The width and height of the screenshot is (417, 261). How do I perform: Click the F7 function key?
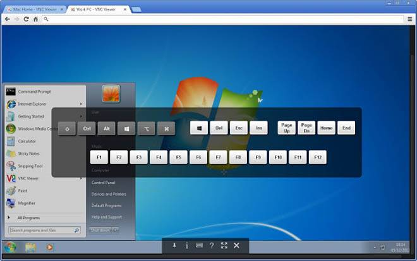click(x=219, y=157)
